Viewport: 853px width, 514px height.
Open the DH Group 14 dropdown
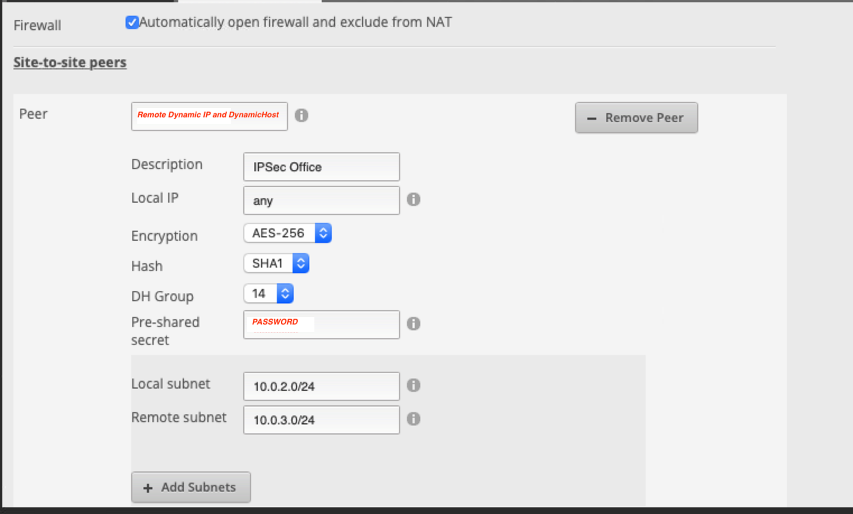[x=268, y=293]
